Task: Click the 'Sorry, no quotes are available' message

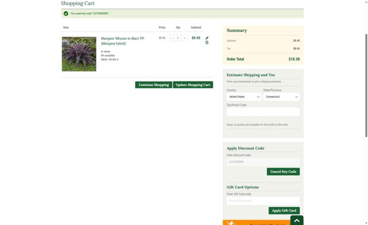Action: click(257, 125)
